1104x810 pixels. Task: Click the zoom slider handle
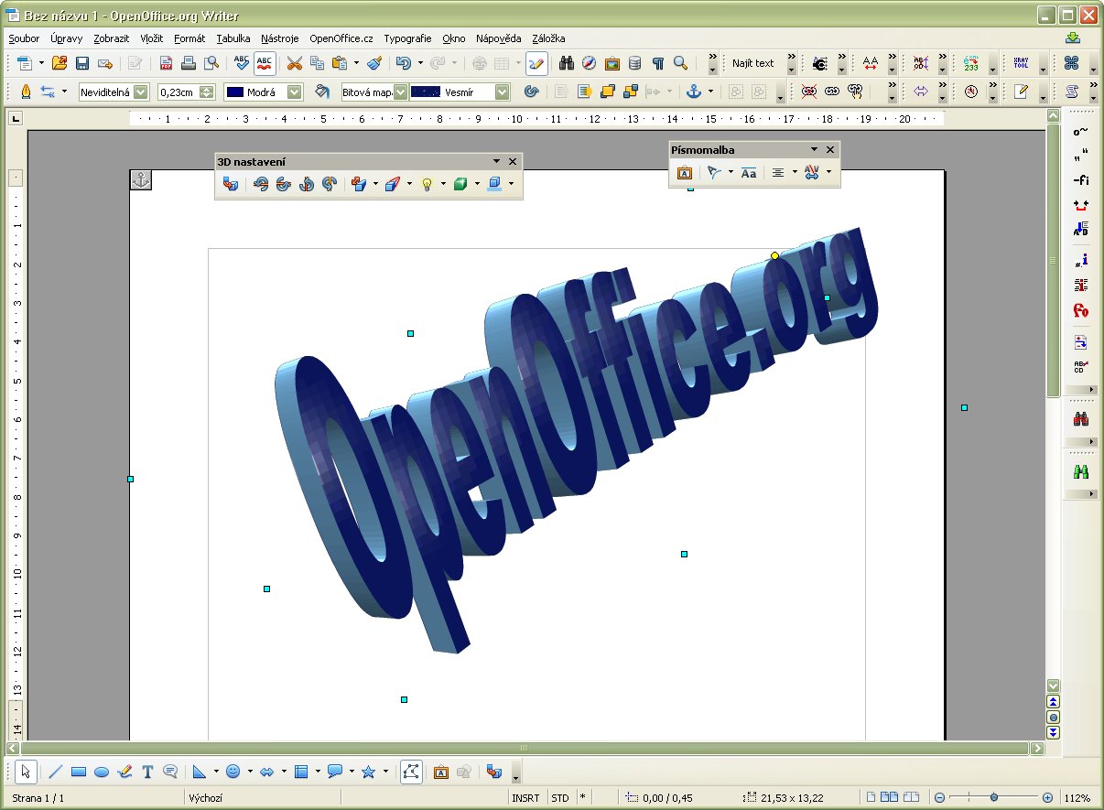[994, 798]
